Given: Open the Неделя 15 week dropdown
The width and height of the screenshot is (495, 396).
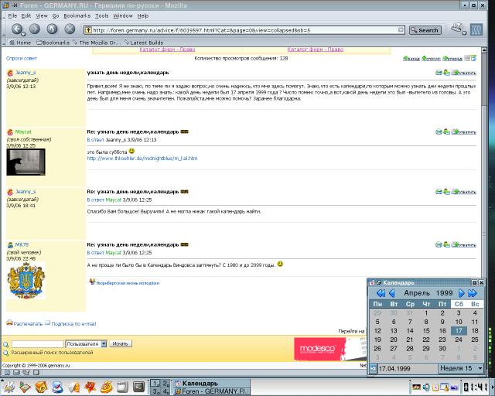Looking at the screenshot, I should tap(460, 368).
